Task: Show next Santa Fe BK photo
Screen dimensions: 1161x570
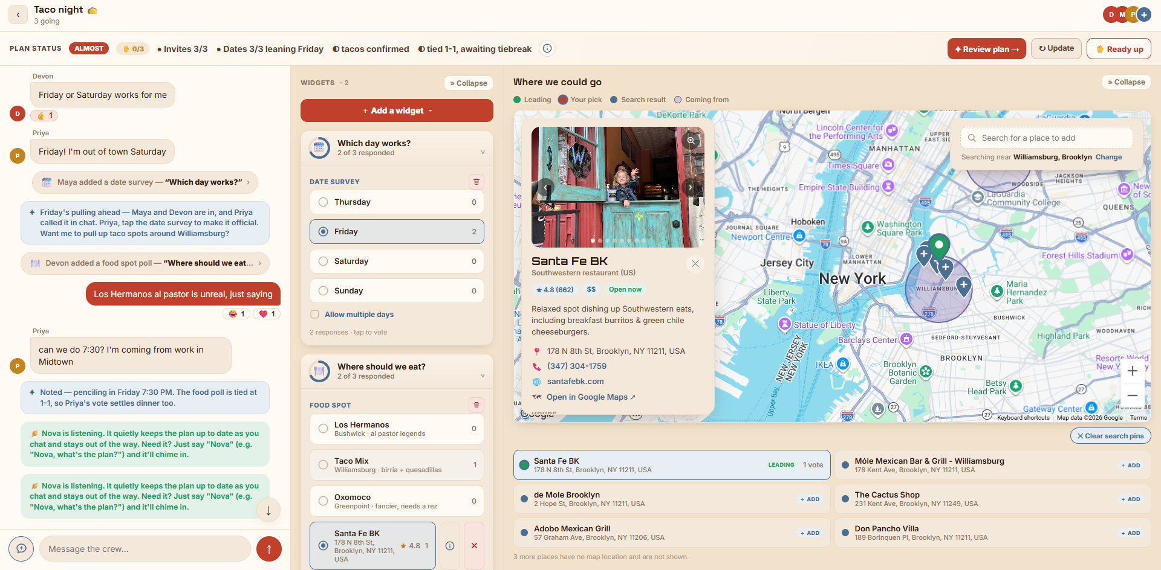Action: click(690, 187)
